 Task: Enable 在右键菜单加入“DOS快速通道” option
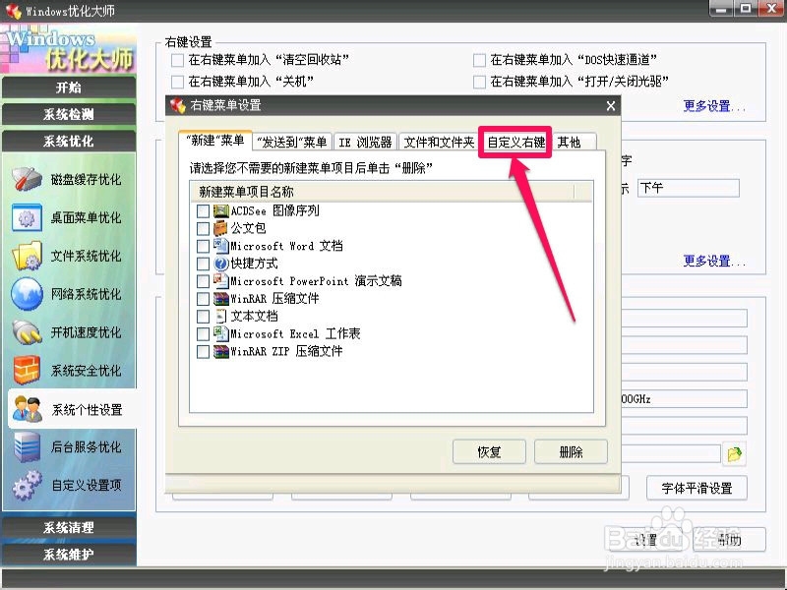click(479, 60)
